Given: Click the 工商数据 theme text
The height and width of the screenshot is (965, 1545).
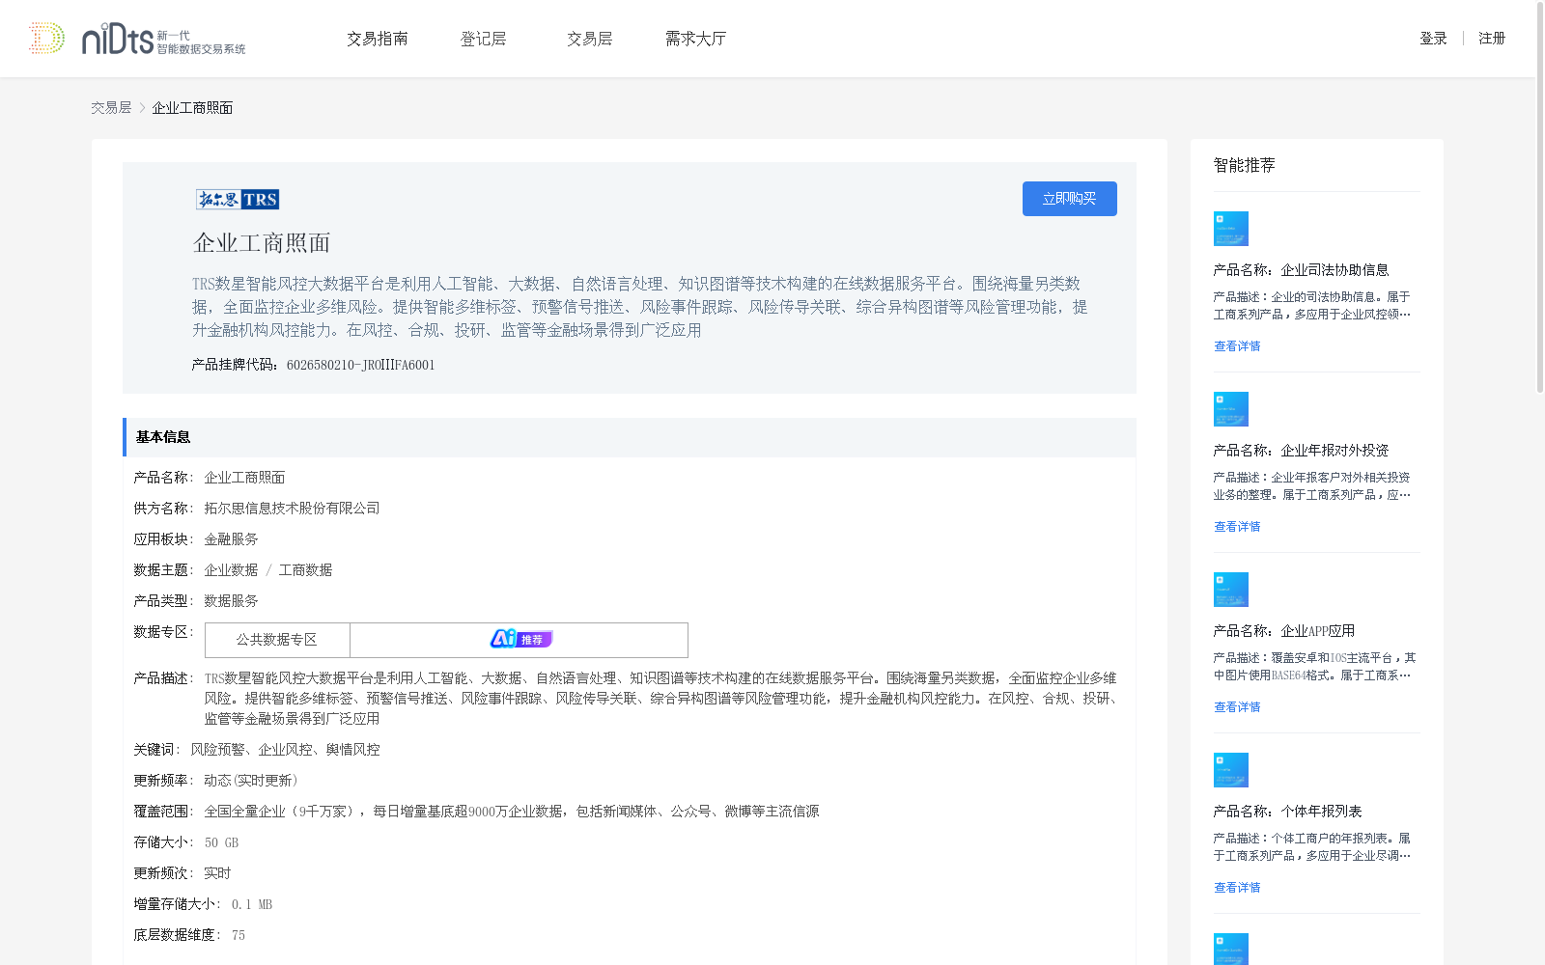Looking at the screenshot, I should (x=305, y=570).
